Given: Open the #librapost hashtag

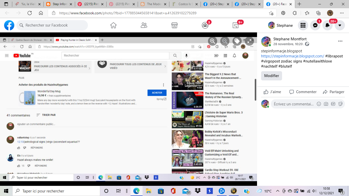Looking at the screenshot, I should 334,56.
